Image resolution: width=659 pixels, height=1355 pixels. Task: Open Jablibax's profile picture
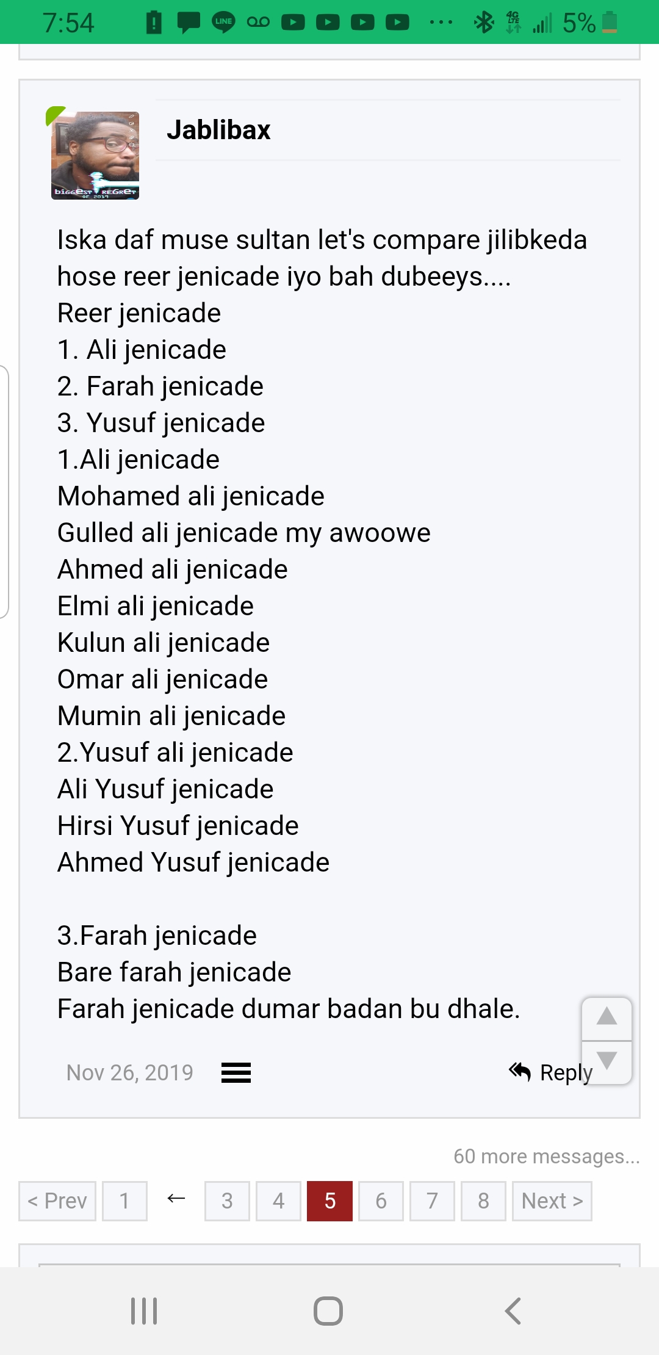(x=95, y=155)
